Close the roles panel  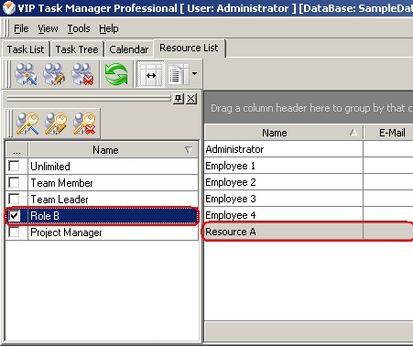coord(191,99)
